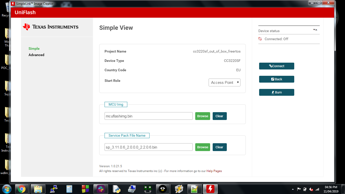The width and height of the screenshot is (345, 194).
Task: Open the Python taskbar icon
Action: tap(116, 189)
